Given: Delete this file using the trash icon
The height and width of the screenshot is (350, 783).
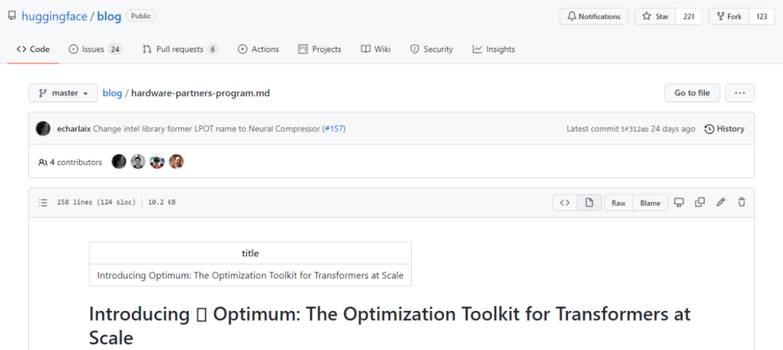Looking at the screenshot, I should click(742, 203).
